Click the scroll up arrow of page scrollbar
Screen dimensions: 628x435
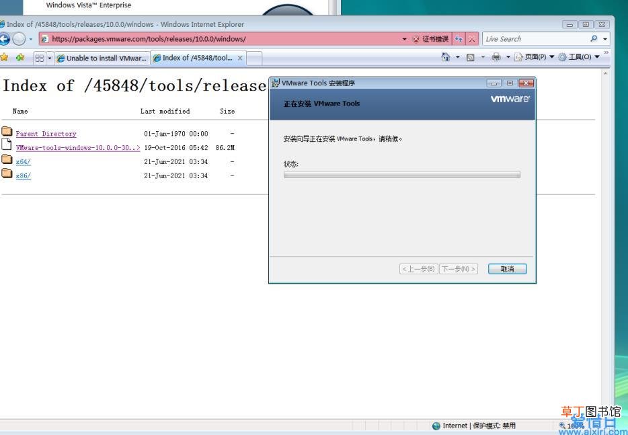pos(605,73)
